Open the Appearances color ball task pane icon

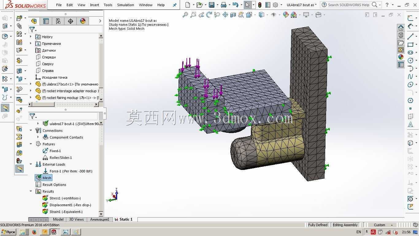[401, 57]
